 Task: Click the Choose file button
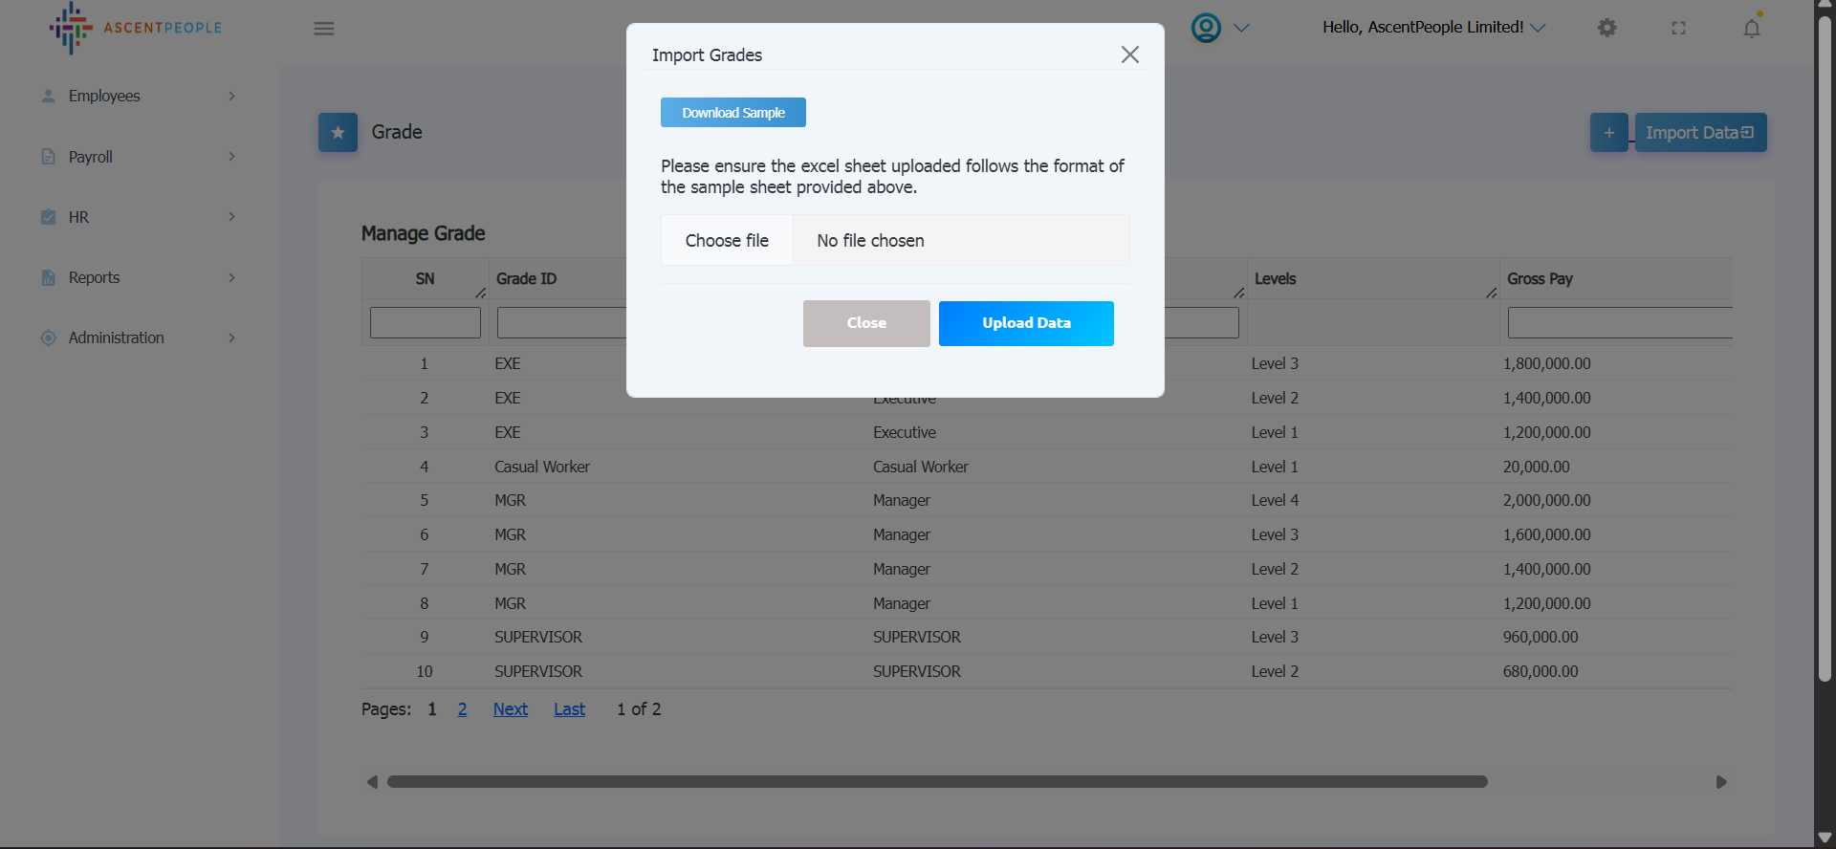[727, 241]
